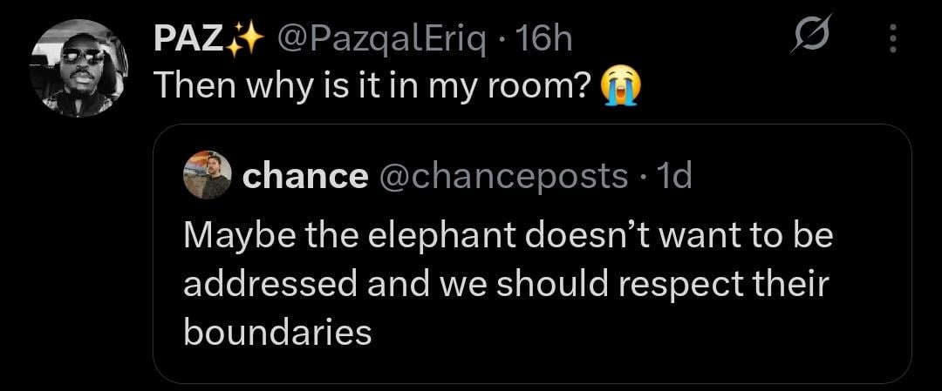Click the @chanceposts handle
The height and width of the screenshot is (391, 942).
click(x=503, y=176)
